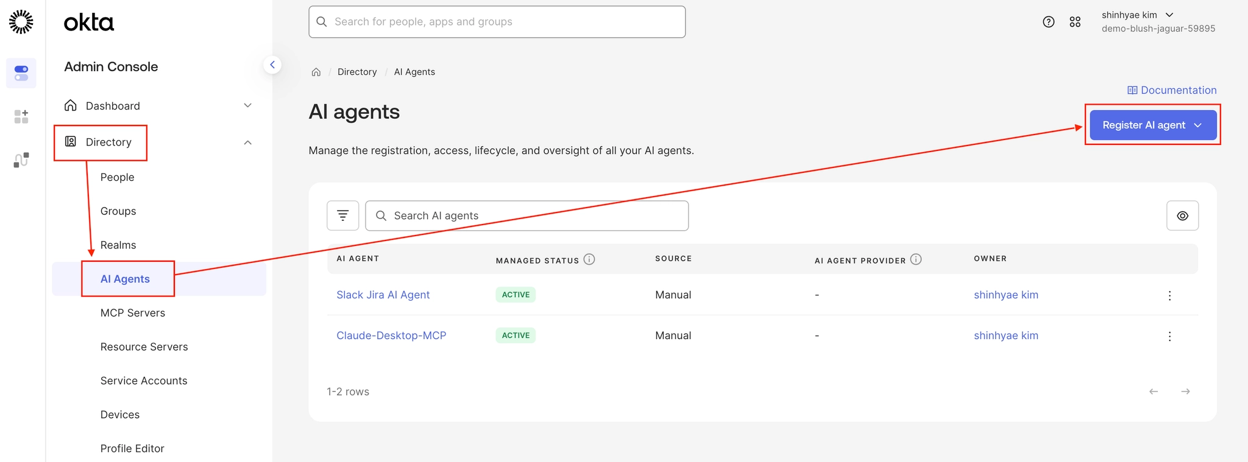Go to Devices in the sidebar
This screenshot has width=1248, height=462.
click(x=120, y=415)
